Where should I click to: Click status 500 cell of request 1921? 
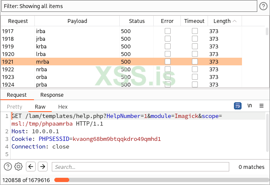coord(126,62)
